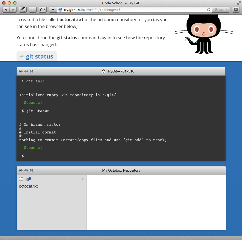Click the "$ git status" line in terminal

pyautogui.click(x=35, y=111)
